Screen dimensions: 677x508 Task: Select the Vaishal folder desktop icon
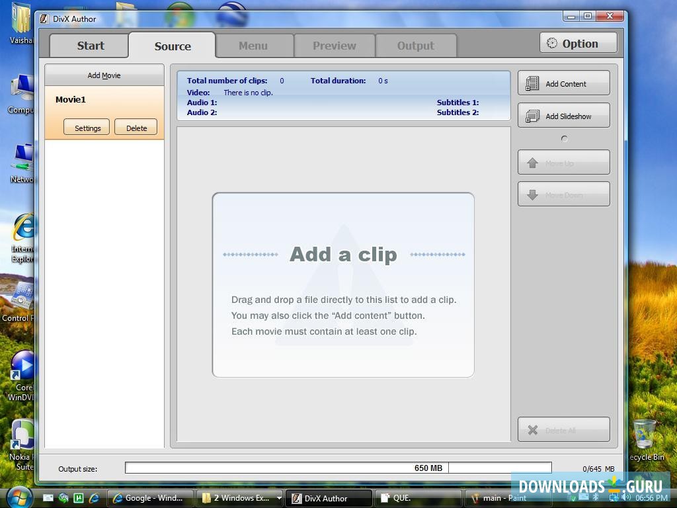click(20, 24)
